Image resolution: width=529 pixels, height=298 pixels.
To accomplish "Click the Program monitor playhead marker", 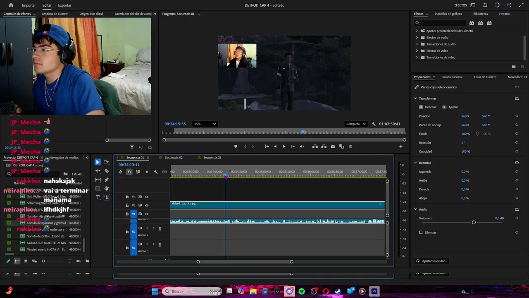I will pos(303,132).
